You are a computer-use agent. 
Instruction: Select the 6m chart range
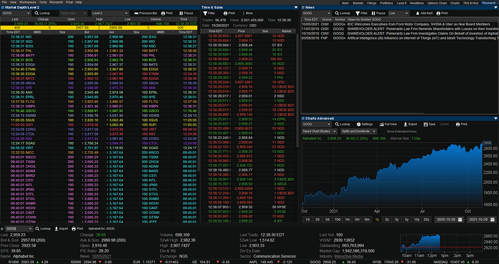click(x=367, y=220)
